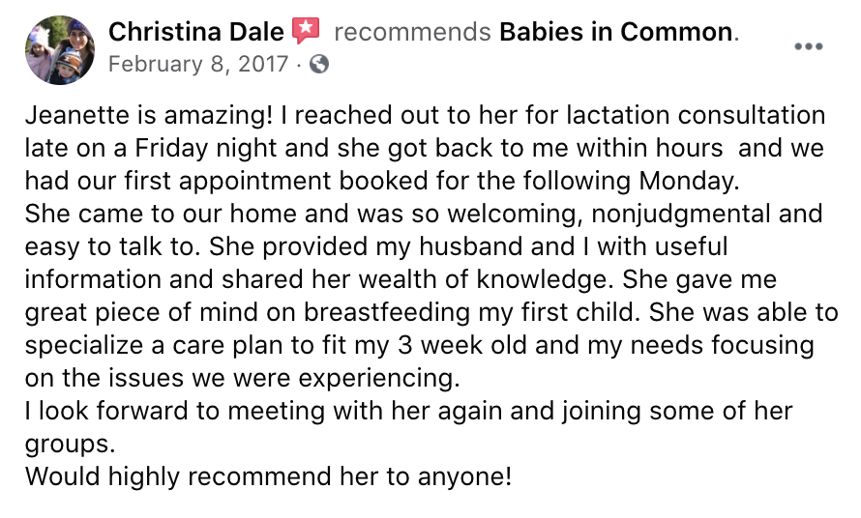Image resolution: width=861 pixels, height=518 pixels.
Task: Click the line starting "late on a Friday night"
Action: point(425,148)
